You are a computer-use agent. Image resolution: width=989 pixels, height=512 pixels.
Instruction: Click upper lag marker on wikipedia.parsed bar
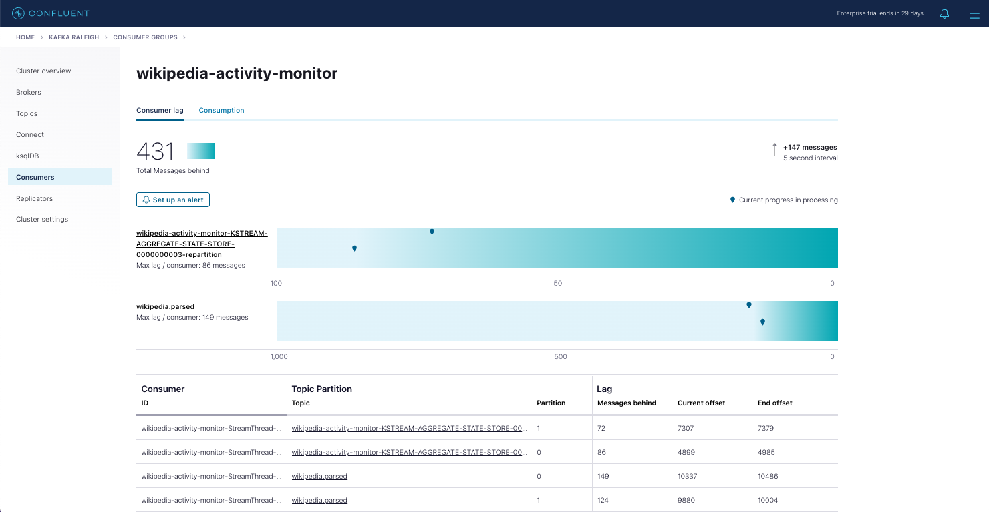[749, 305]
